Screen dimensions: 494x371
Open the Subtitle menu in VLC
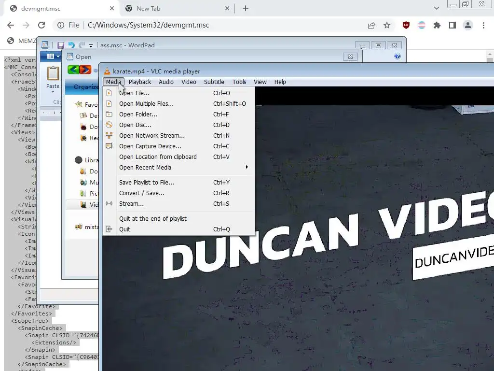pos(214,82)
